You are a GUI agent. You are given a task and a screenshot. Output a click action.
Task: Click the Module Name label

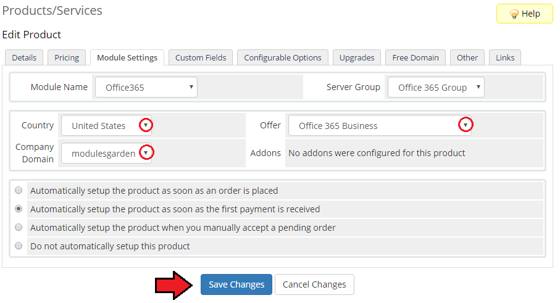click(x=59, y=87)
